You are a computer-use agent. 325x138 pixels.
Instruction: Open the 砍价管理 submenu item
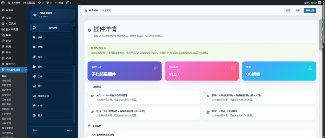6,90
